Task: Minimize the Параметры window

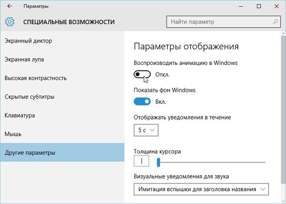Action: (x=236, y=6)
